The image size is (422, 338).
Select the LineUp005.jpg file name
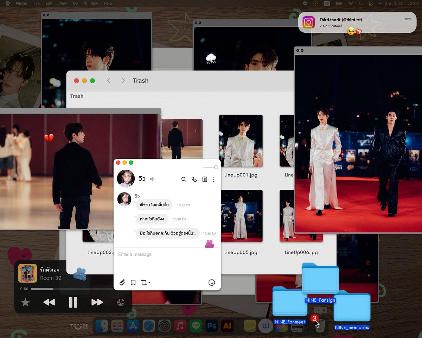pos(241,252)
